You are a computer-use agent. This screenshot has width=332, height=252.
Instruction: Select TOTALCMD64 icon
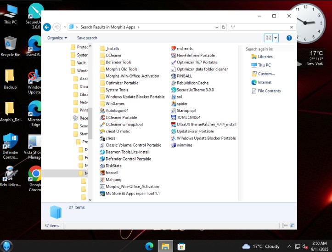coord(174,118)
